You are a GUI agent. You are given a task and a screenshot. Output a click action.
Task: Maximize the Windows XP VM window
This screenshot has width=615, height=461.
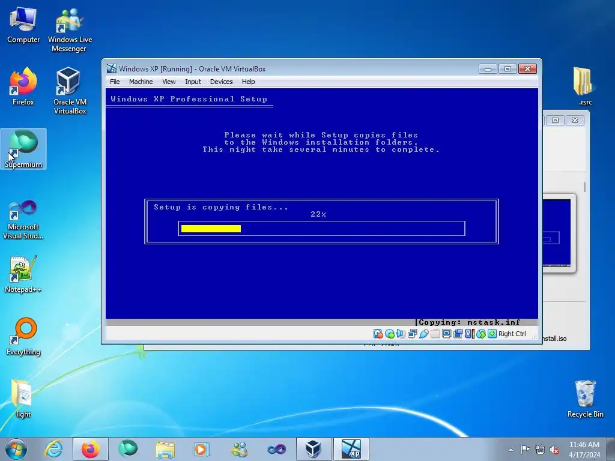pos(507,69)
